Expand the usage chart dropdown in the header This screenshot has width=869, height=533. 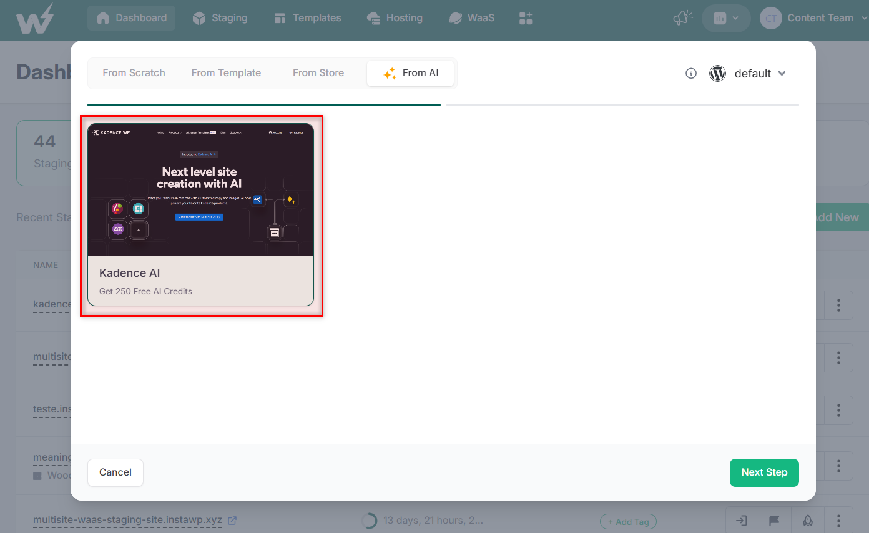click(726, 18)
